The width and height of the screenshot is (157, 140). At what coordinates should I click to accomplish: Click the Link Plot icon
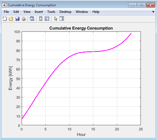click(x=32, y=19)
